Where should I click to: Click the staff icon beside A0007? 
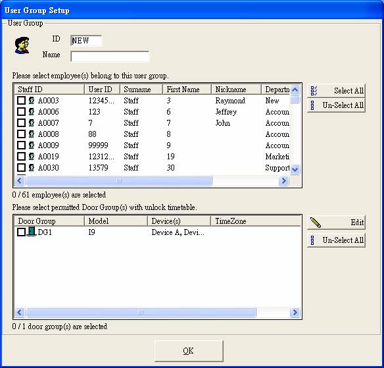[32, 122]
